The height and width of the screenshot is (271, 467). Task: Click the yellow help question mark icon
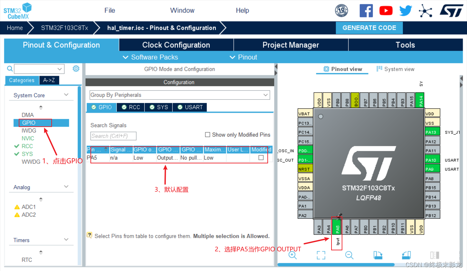[x=89, y=235]
